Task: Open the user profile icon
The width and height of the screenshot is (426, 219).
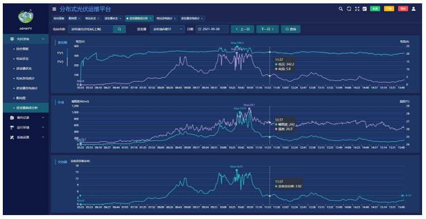Action: click(414, 9)
